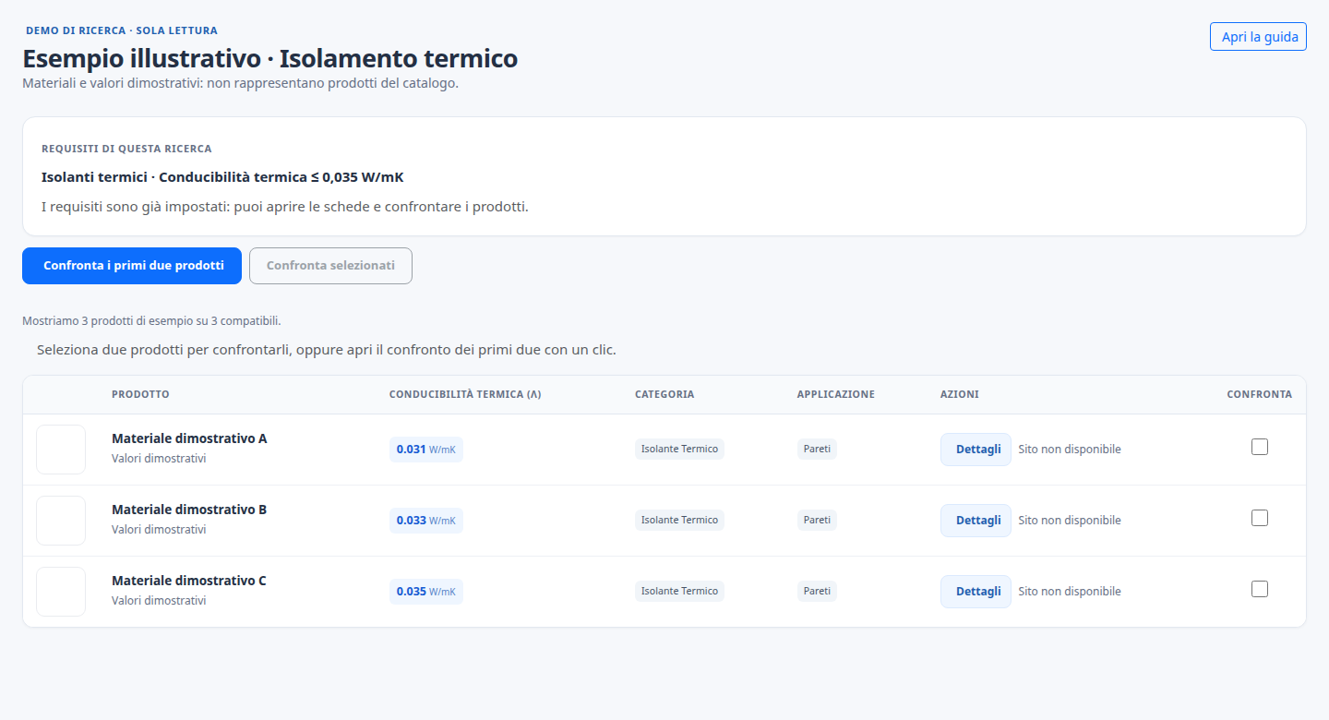Click the Applicazione column header

[x=836, y=394]
